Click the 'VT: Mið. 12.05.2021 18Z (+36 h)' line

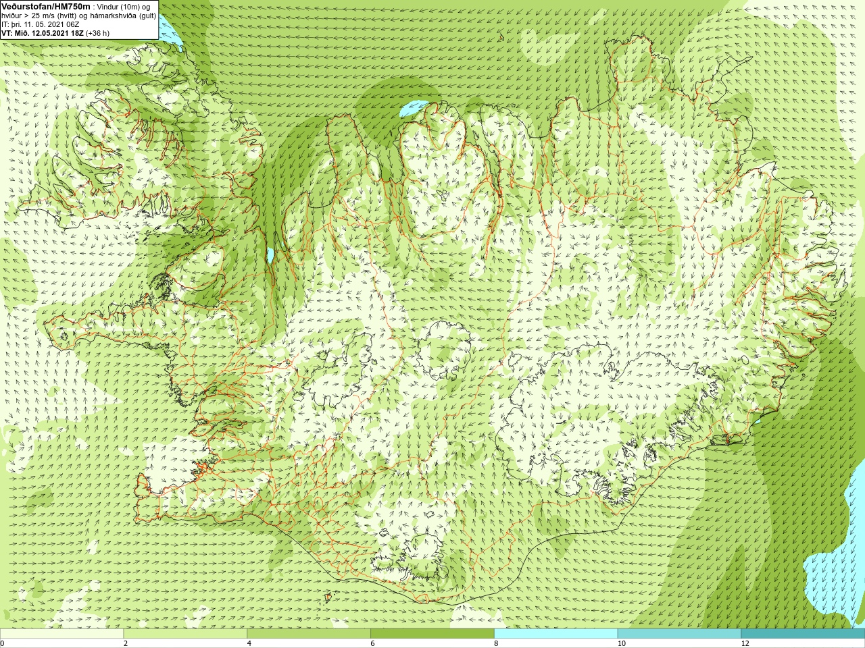pyautogui.click(x=55, y=33)
